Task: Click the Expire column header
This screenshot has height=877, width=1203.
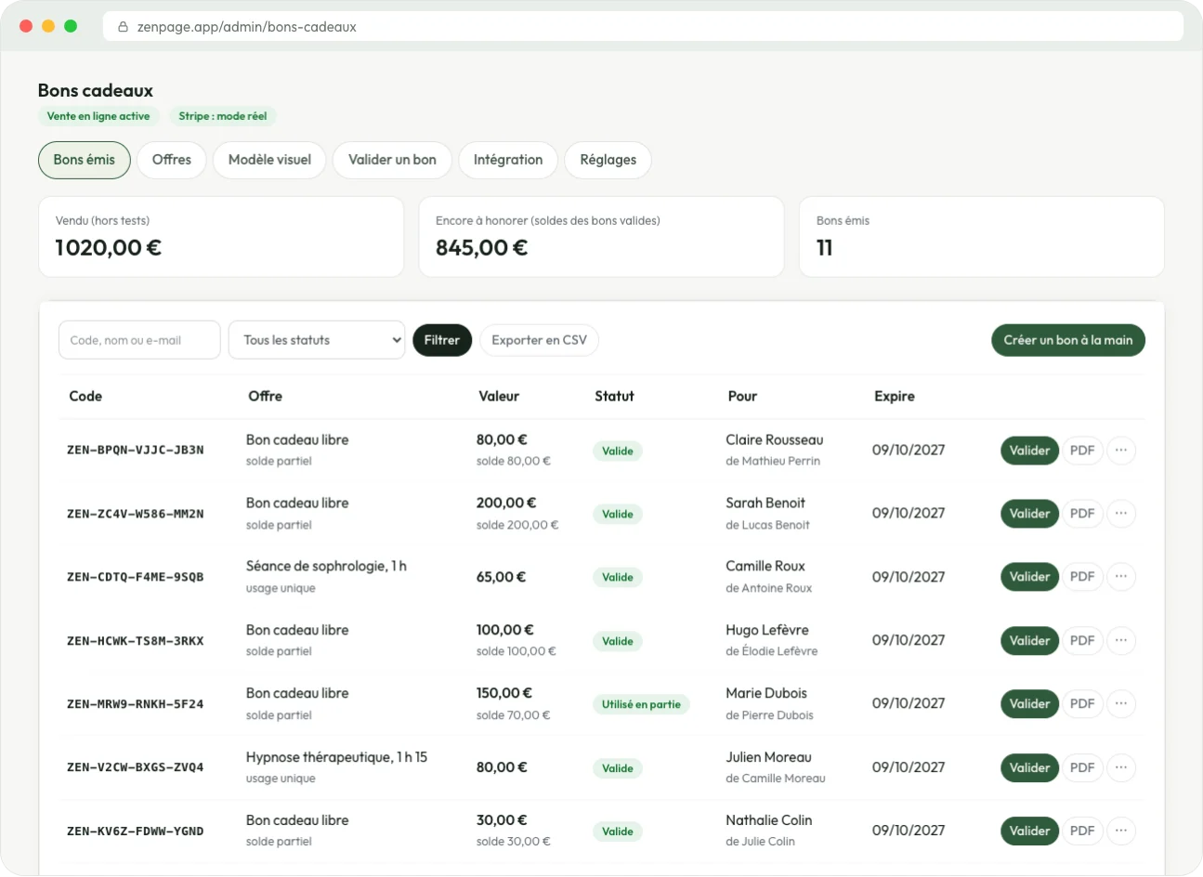Action: pyautogui.click(x=895, y=397)
